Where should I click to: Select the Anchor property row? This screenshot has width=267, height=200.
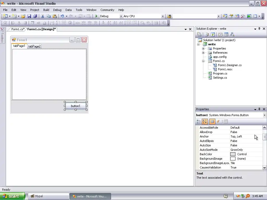[231, 136]
